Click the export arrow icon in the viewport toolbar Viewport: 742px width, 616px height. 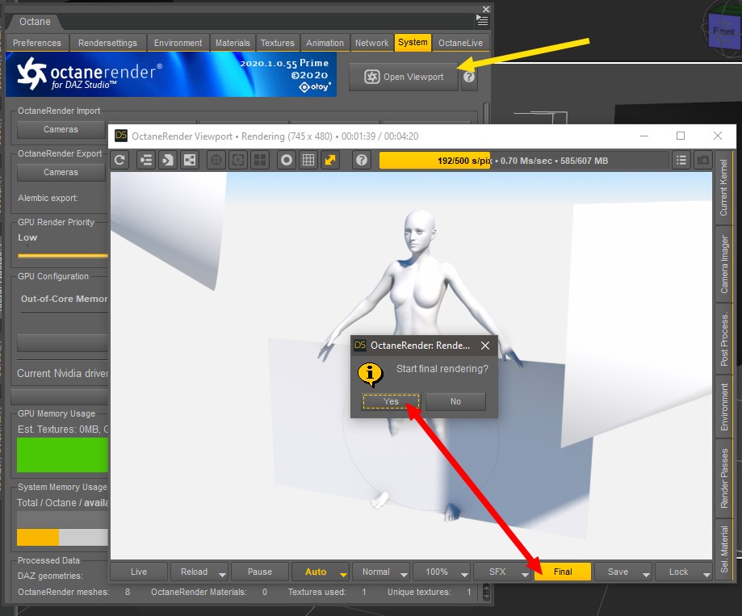click(167, 161)
